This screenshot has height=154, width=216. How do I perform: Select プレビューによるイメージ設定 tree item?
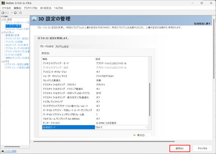[x=17, y=22]
